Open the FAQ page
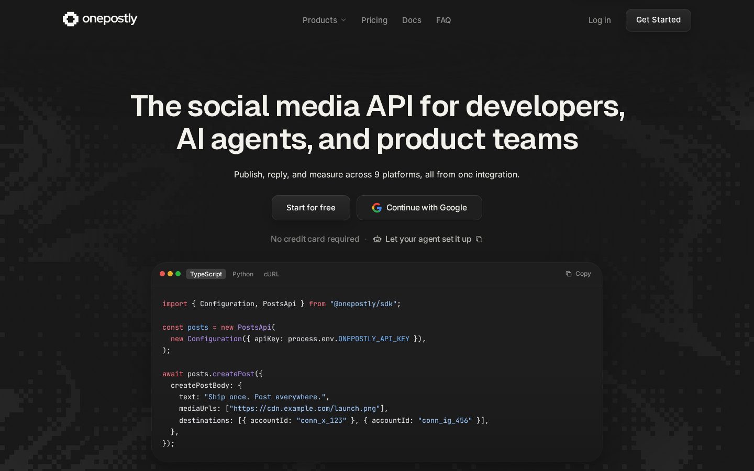Viewport: 754px width, 471px height. (443, 20)
